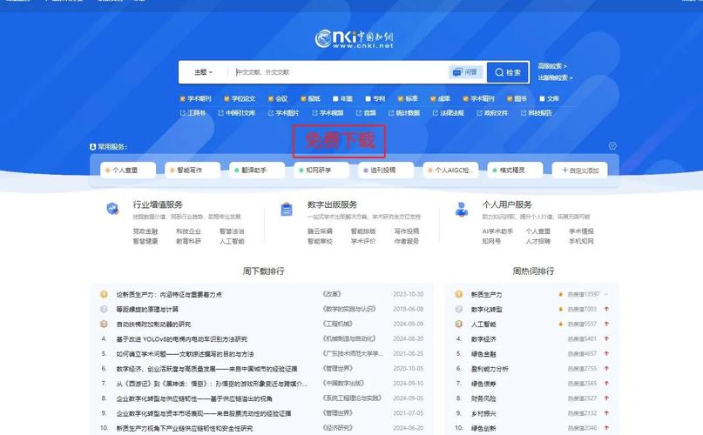Open article 自动扶梯附加制动器的研究
Screen dimensions: 703x435
tap(153, 324)
